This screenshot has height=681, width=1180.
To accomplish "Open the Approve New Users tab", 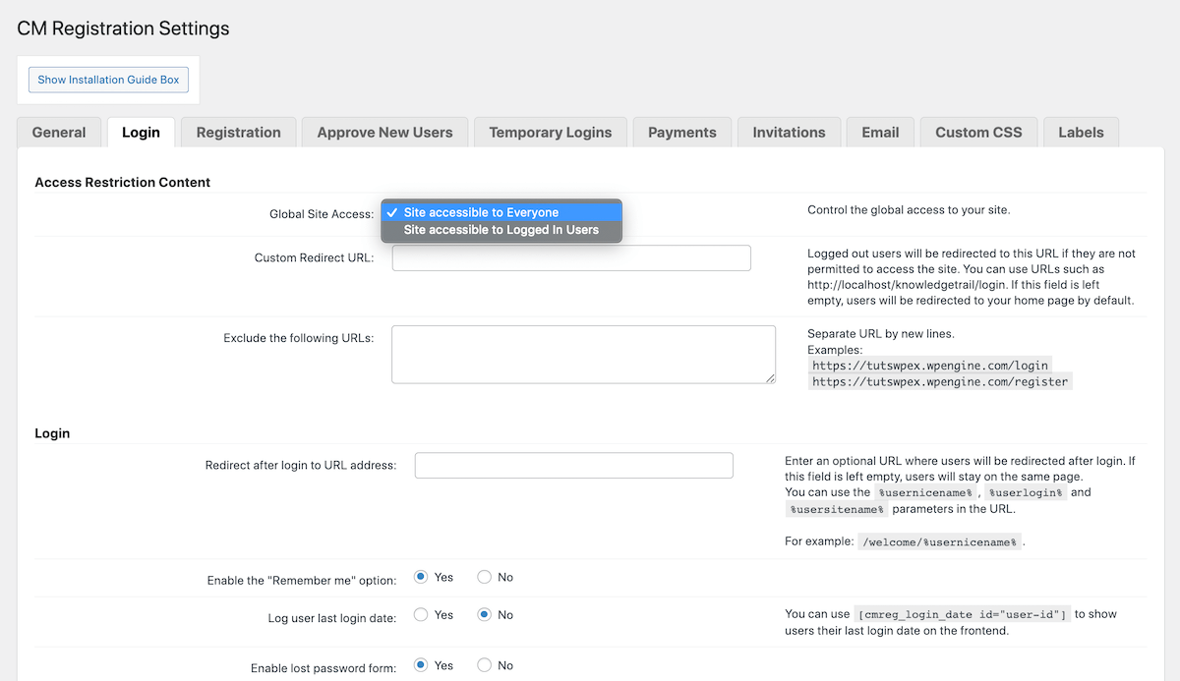I will pos(384,133).
